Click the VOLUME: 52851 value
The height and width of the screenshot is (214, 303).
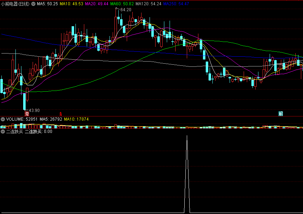22,119
